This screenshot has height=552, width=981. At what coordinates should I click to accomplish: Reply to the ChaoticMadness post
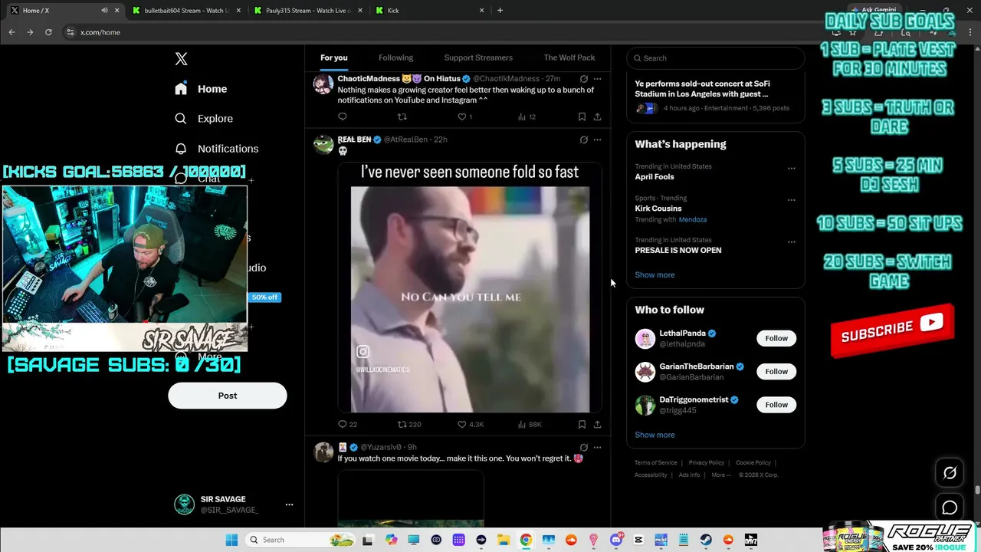(343, 117)
